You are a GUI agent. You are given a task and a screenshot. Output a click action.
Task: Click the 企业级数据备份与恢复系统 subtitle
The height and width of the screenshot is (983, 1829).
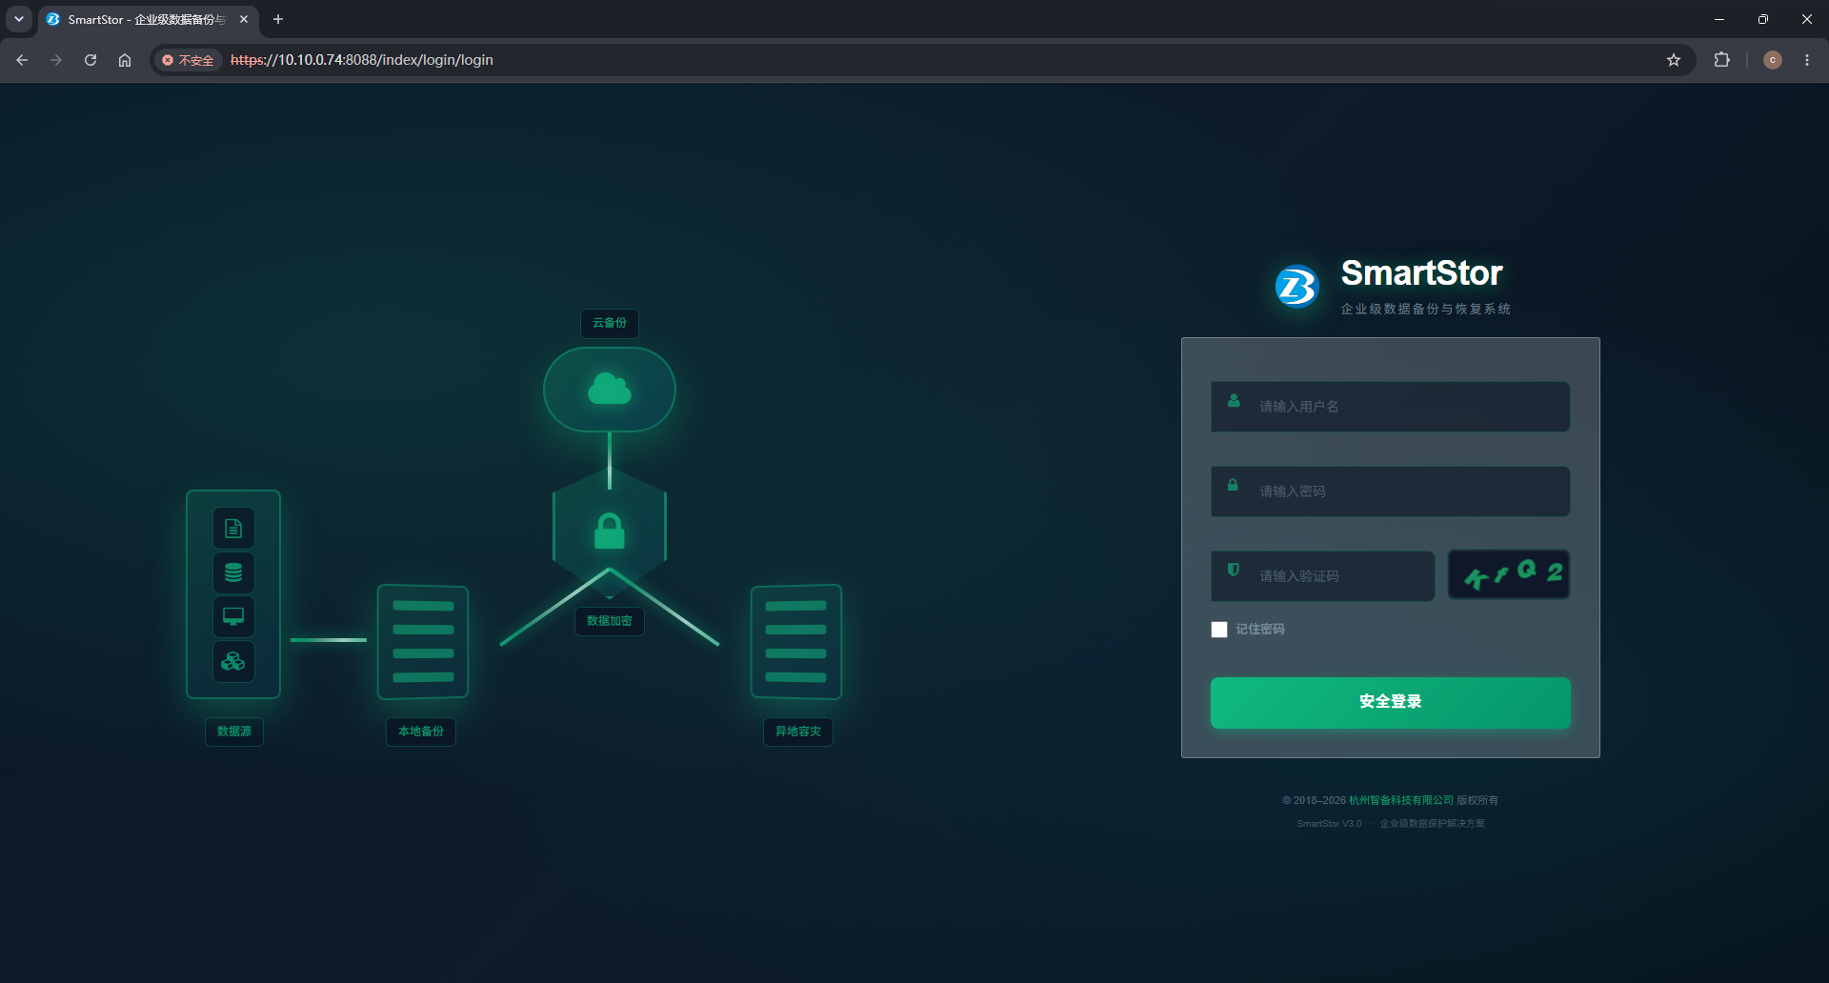point(1426,309)
